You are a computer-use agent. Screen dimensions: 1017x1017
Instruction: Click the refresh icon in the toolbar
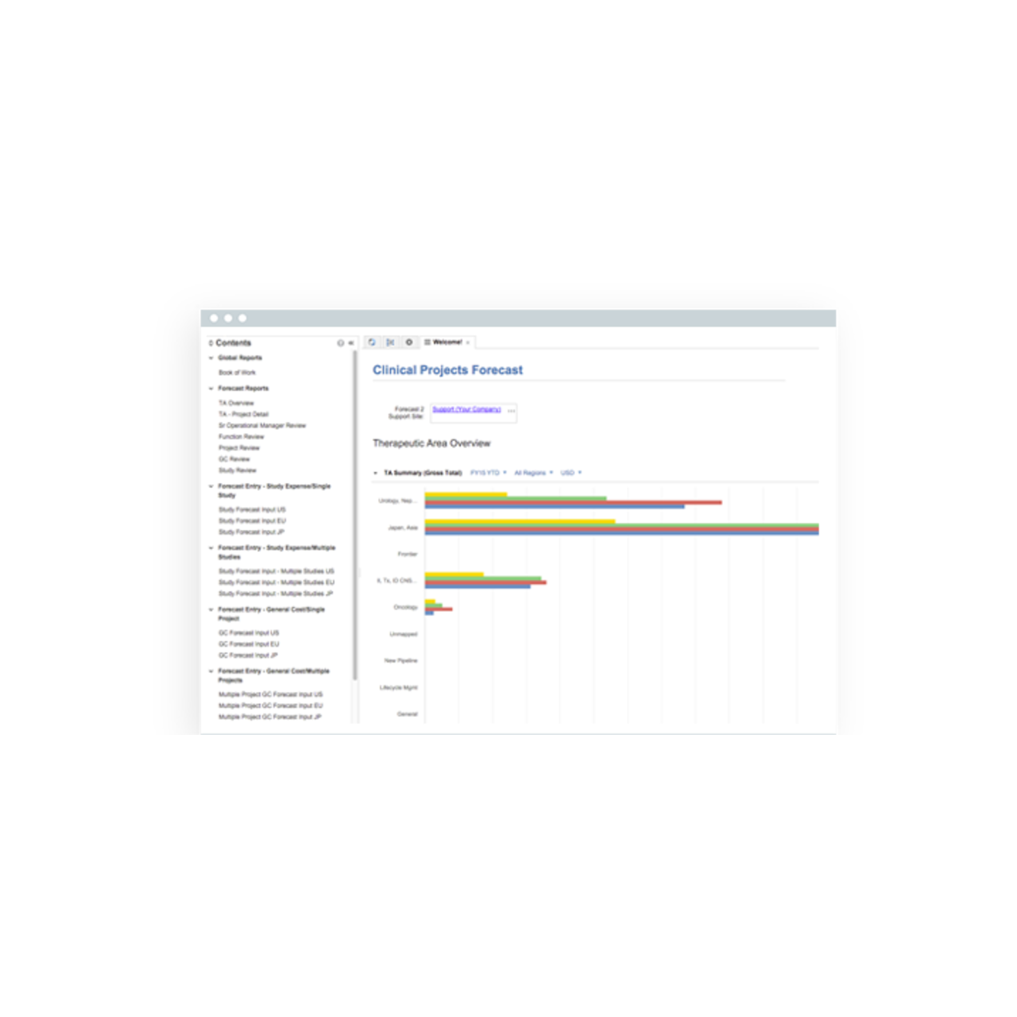pyautogui.click(x=372, y=342)
